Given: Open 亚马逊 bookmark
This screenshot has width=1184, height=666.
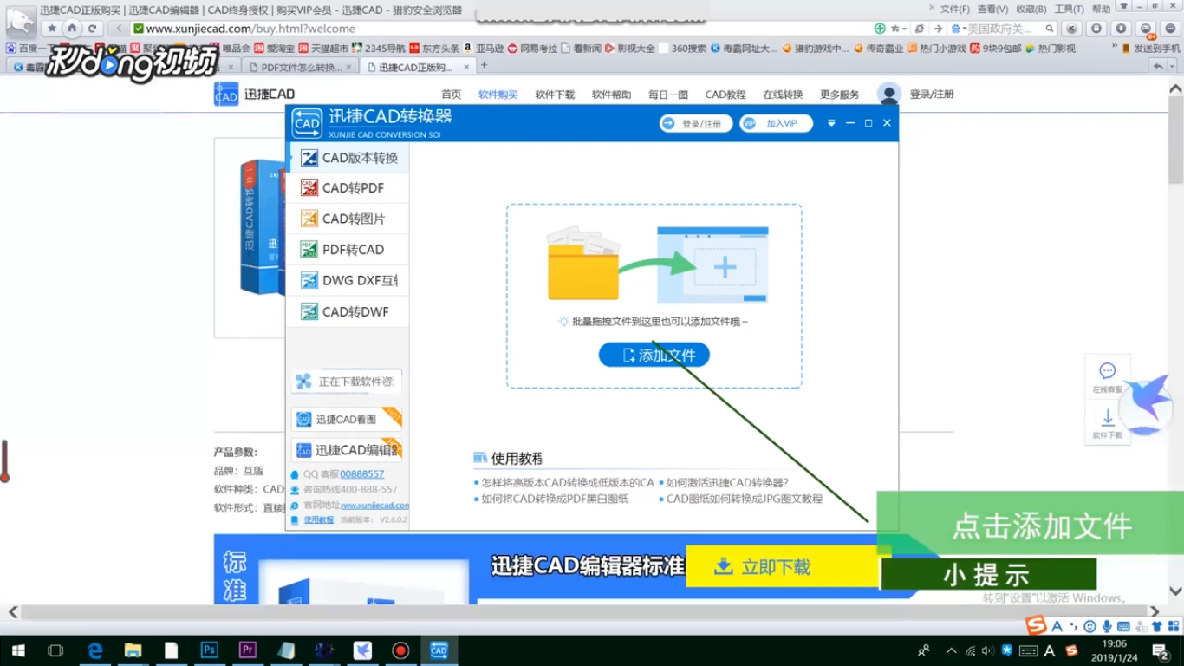Looking at the screenshot, I should click(484, 49).
